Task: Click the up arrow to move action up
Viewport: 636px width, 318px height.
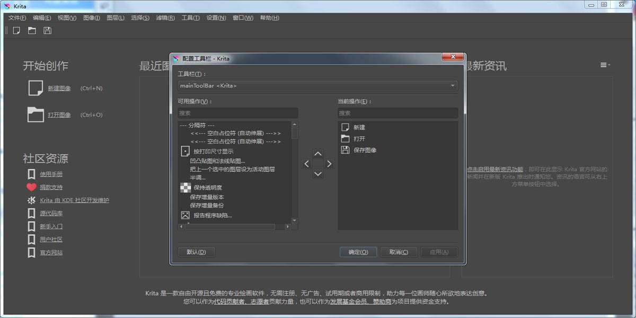Action: click(x=317, y=153)
